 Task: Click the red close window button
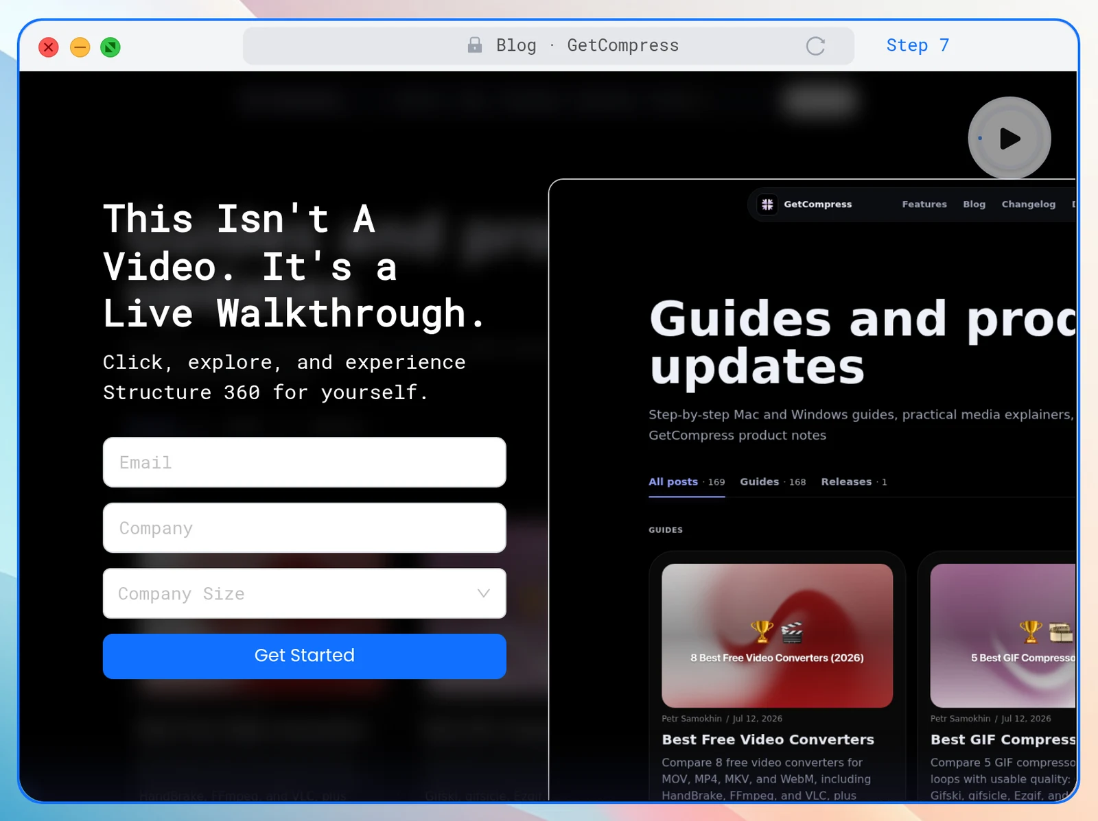tap(49, 47)
